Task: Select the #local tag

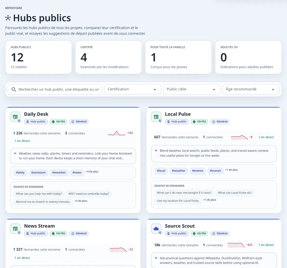Action: pyautogui.click(x=161, y=171)
